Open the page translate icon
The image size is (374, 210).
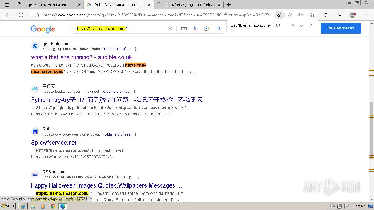[x=301, y=15]
